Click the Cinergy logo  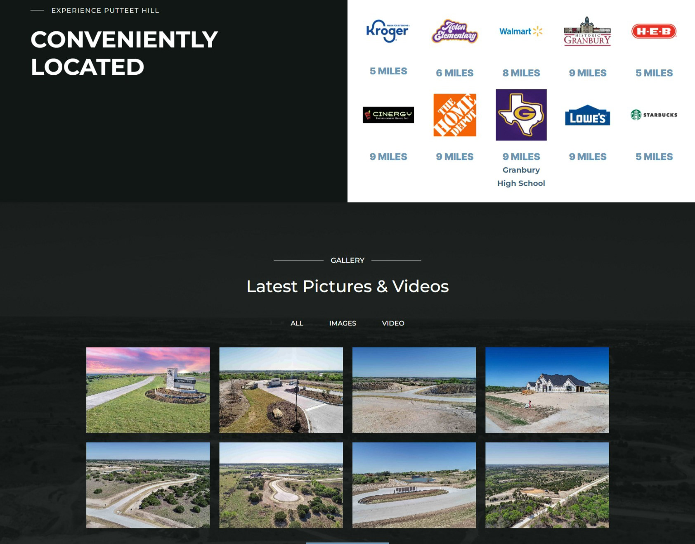tap(388, 115)
